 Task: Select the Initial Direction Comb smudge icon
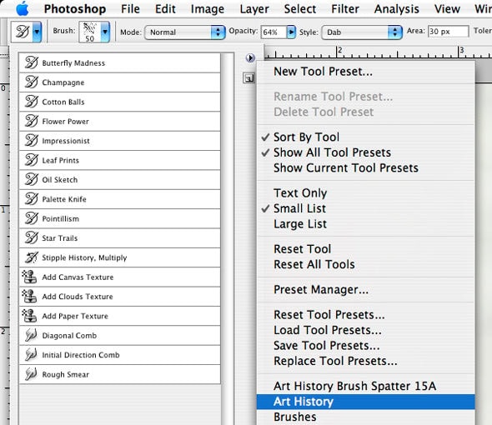click(x=31, y=354)
